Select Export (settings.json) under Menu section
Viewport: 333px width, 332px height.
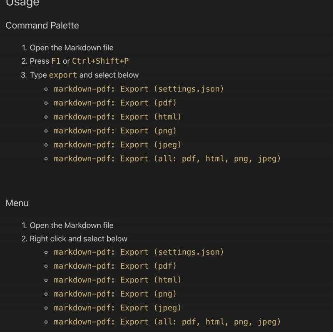(139, 252)
